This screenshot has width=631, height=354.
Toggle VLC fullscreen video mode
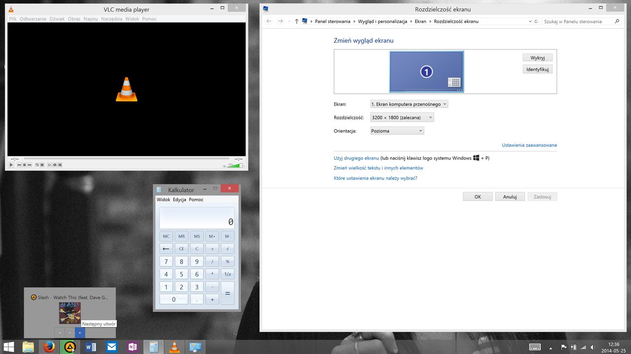(37, 165)
